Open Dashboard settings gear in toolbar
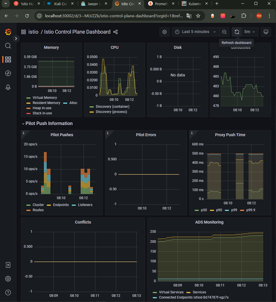 [165, 32]
